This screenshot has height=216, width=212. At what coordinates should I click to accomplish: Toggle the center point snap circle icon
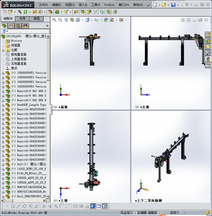click(x=13, y=206)
